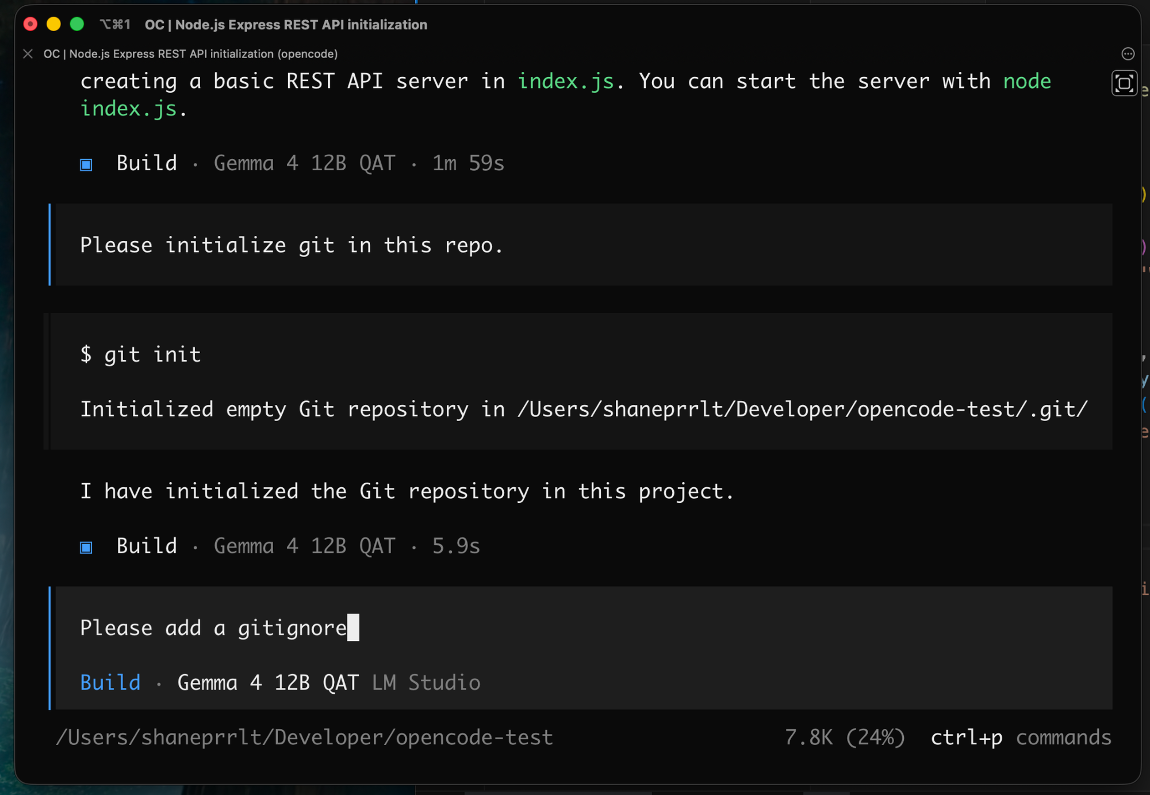Select the window title Node.js Express REST API

coord(286,25)
